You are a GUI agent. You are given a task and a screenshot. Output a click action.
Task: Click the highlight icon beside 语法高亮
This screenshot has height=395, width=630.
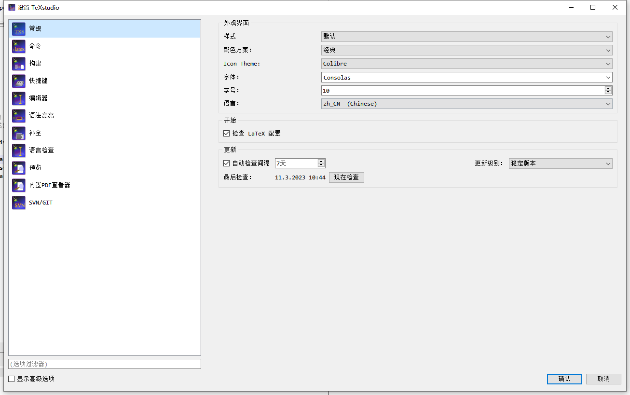pos(19,115)
